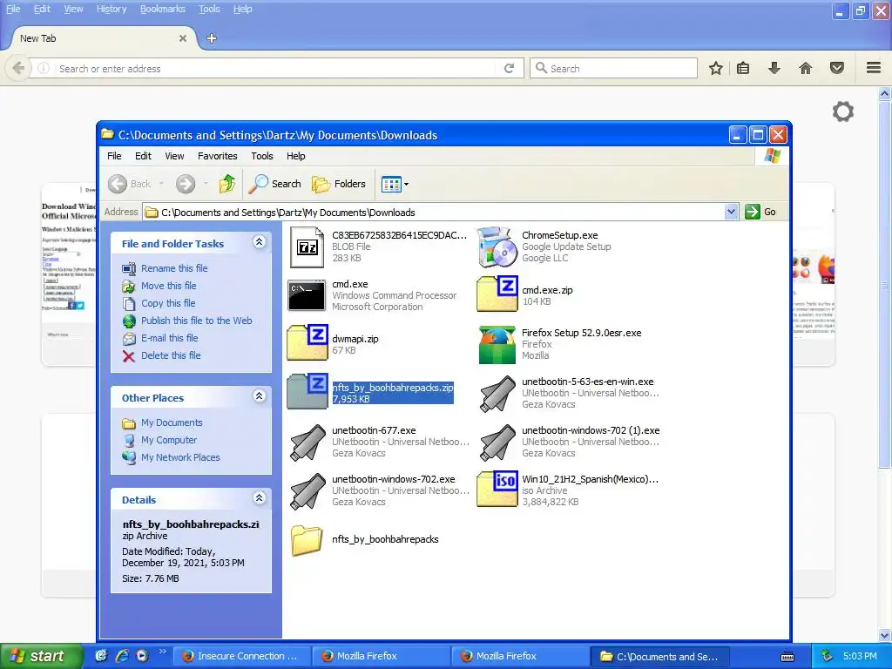Click the Explorer Forward arrow button
Screen dimensions: 892x669
tap(186, 184)
